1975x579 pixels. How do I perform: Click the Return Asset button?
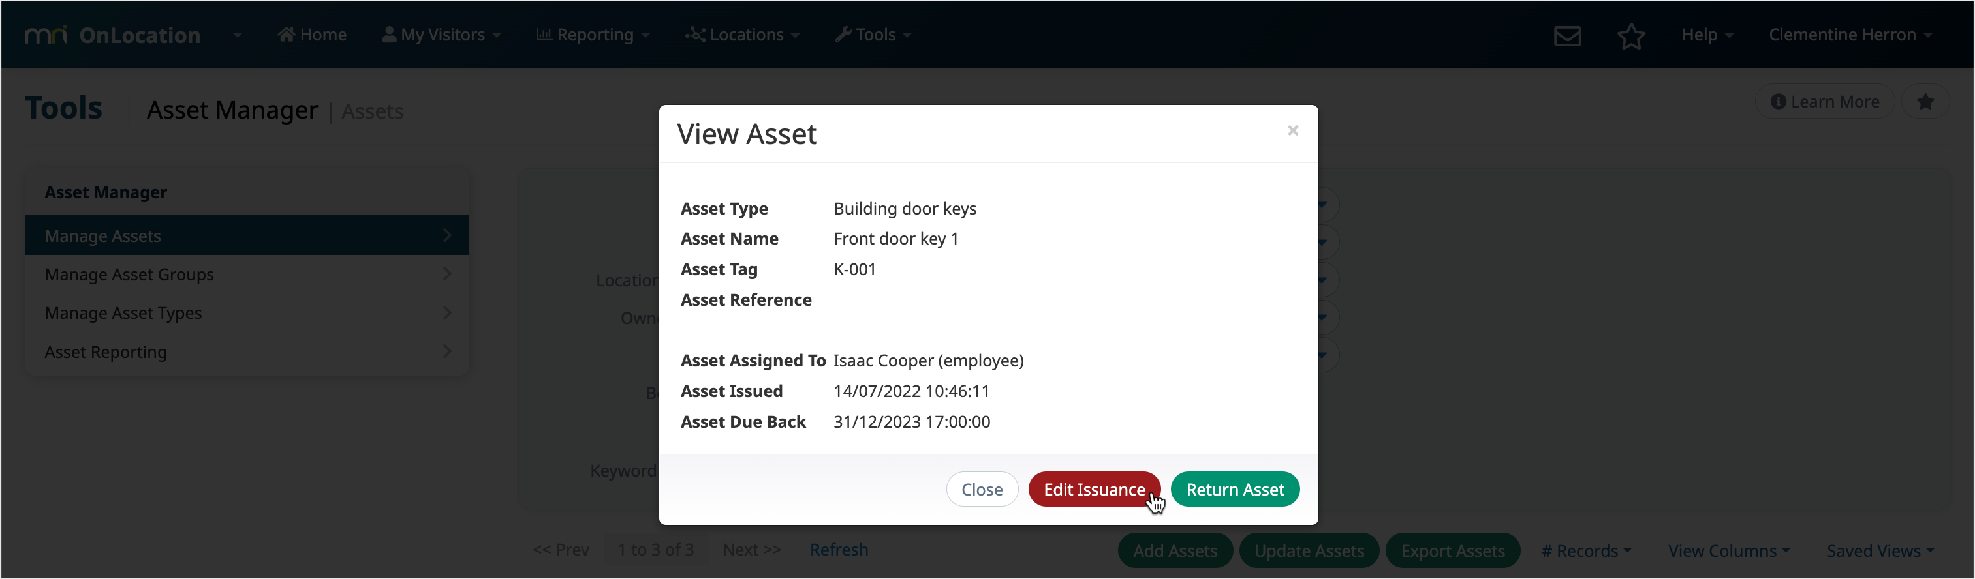tap(1234, 490)
